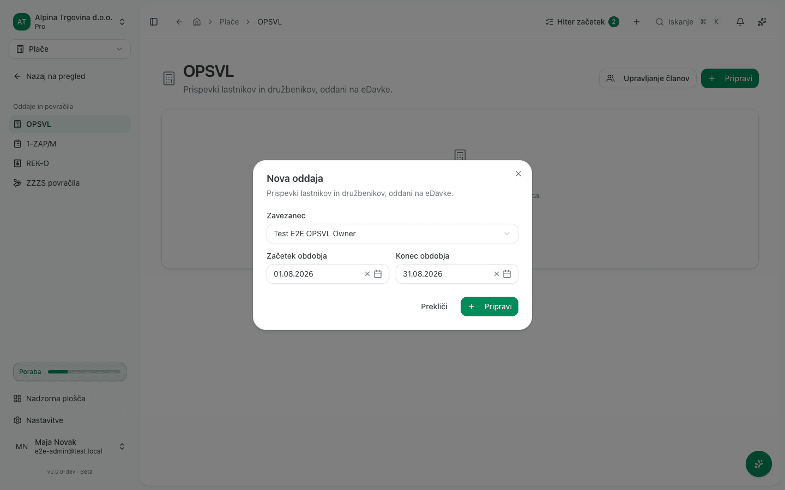
Task: Clear the Začetek obdobja date
Action: (x=367, y=274)
